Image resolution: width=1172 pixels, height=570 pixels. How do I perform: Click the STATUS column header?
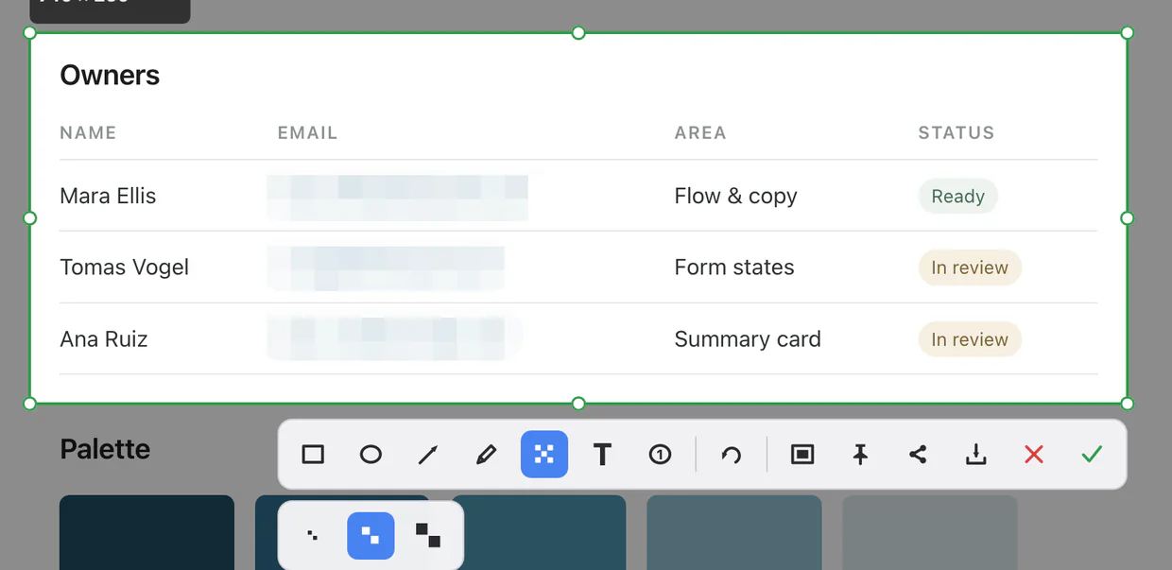(957, 133)
